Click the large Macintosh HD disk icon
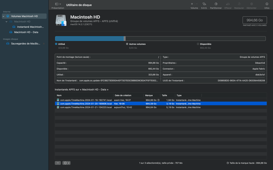273x170 pixels. click(x=61, y=20)
